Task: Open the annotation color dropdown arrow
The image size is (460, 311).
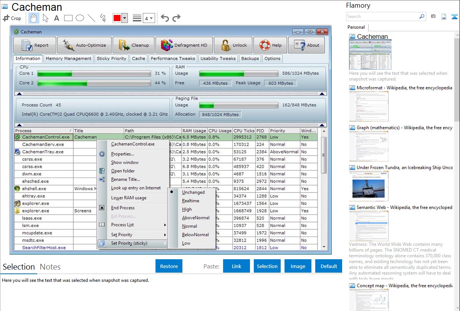Action: pos(125,18)
